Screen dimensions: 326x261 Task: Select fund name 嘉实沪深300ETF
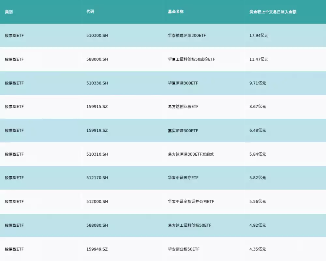(x=183, y=131)
